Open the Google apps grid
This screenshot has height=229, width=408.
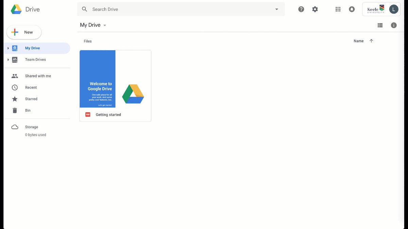click(338, 9)
